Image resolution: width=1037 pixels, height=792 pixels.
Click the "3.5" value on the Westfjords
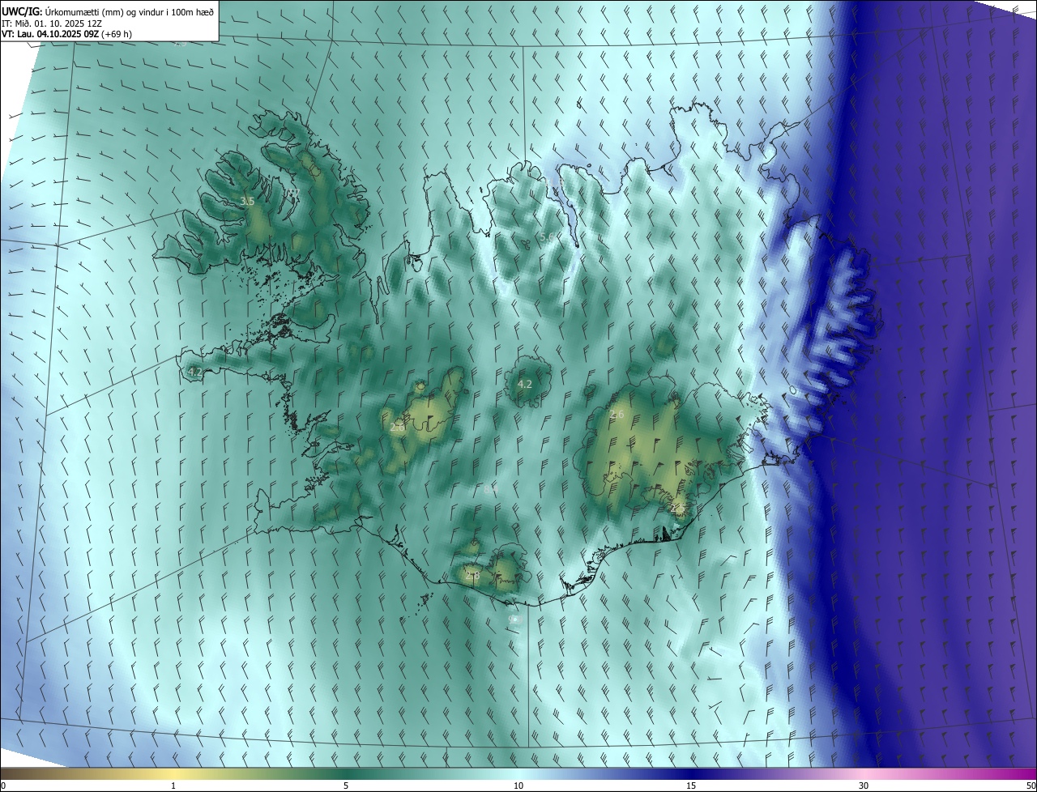click(x=248, y=201)
